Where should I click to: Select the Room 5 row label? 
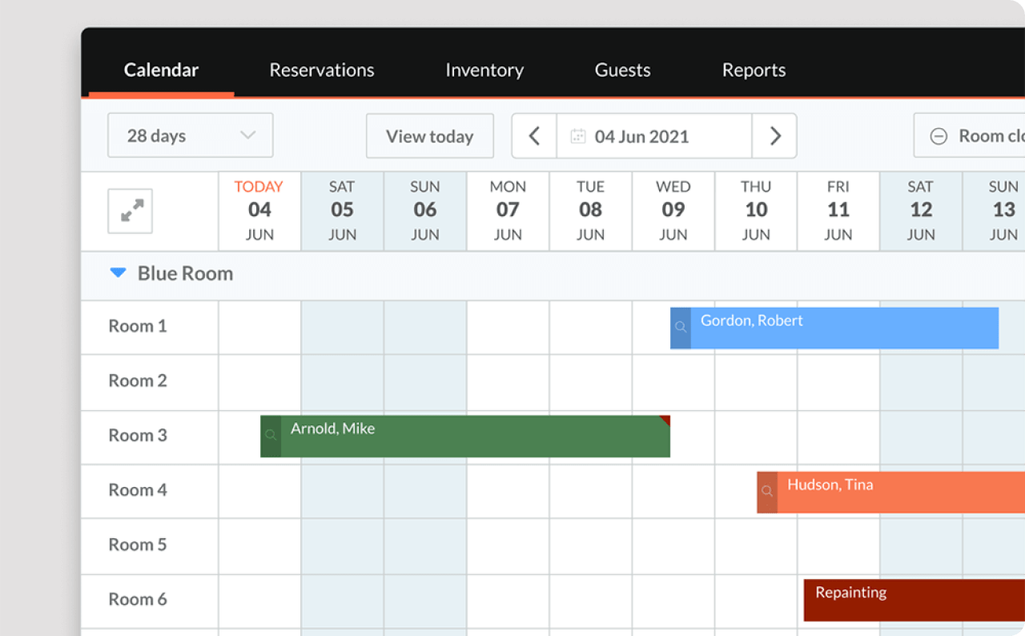138,545
